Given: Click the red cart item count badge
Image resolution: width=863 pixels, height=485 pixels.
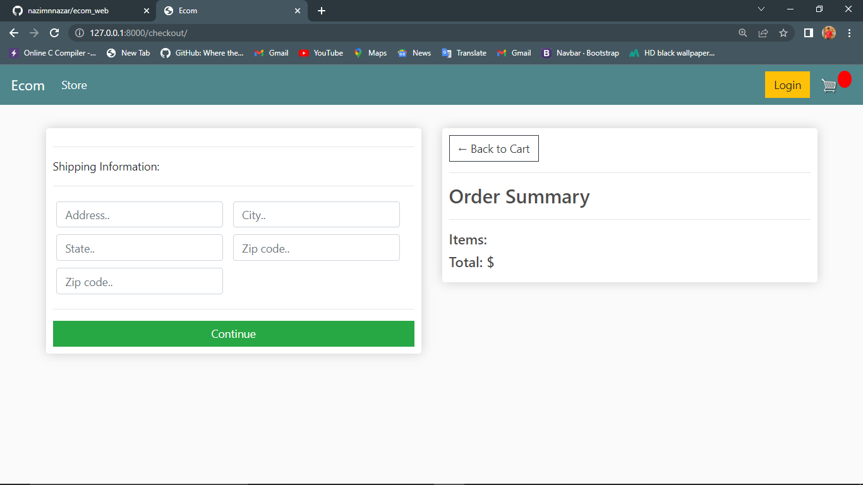Looking at the screenshot, I should 845,80.
